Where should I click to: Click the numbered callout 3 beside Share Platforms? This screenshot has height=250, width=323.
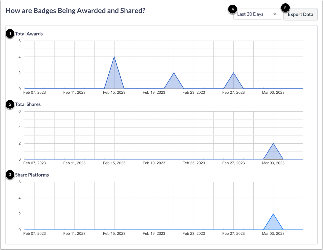point(9,175)
